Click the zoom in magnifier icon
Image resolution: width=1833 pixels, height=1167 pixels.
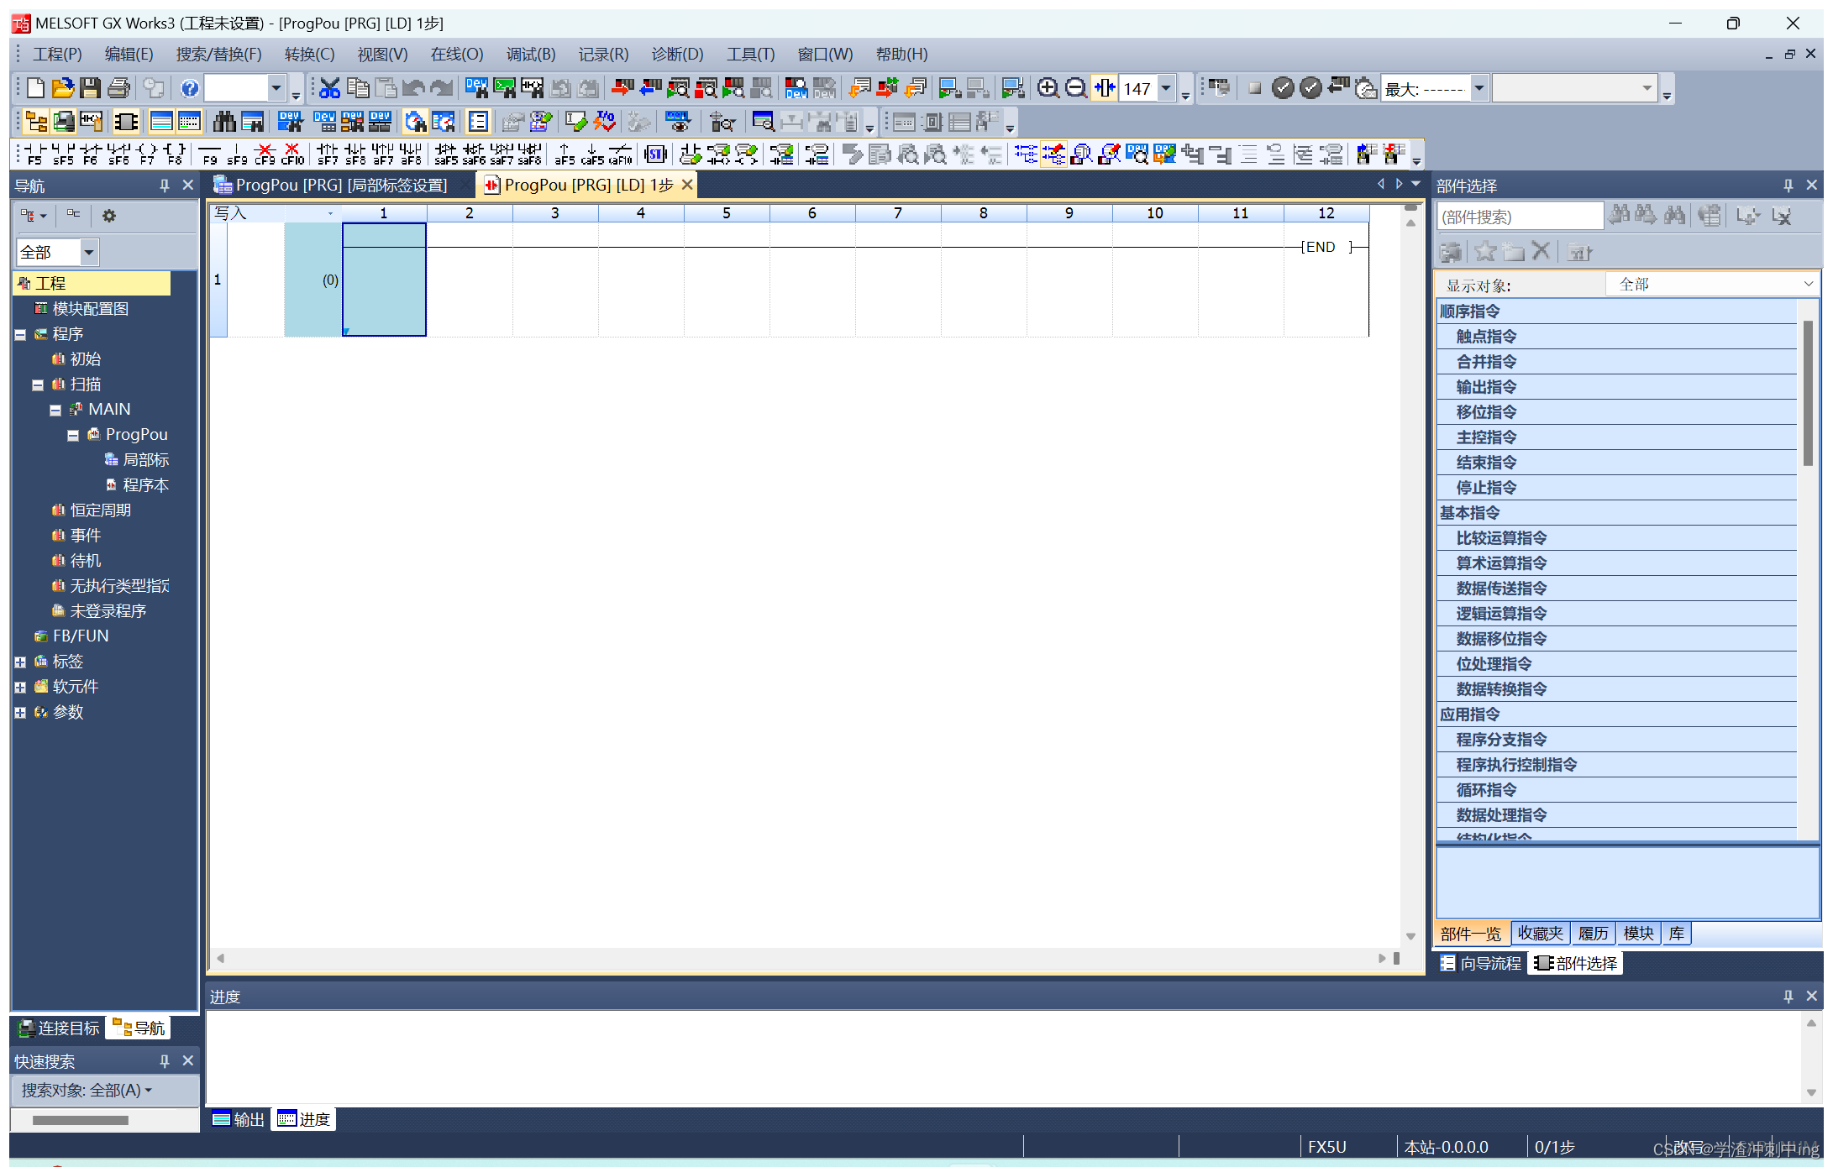[1048, 88]
